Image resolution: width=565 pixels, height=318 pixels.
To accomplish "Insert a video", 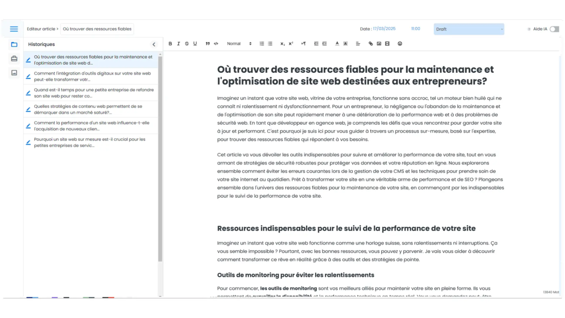I will 387,44.
